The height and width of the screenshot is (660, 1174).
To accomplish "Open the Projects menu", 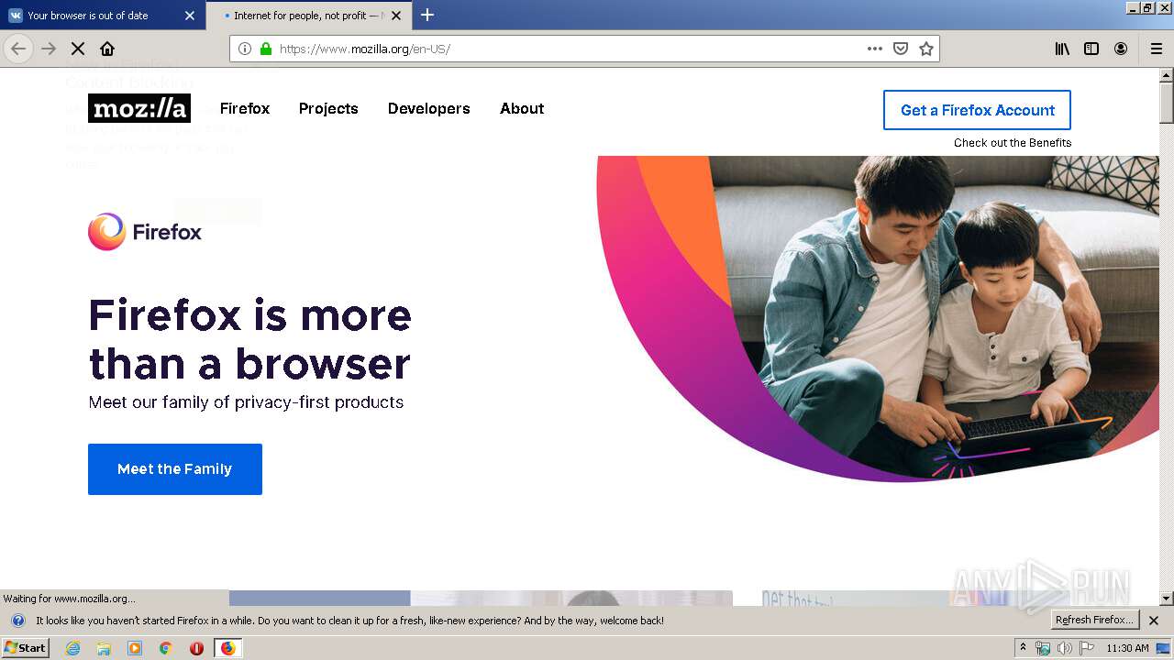I will pos(328,108).
